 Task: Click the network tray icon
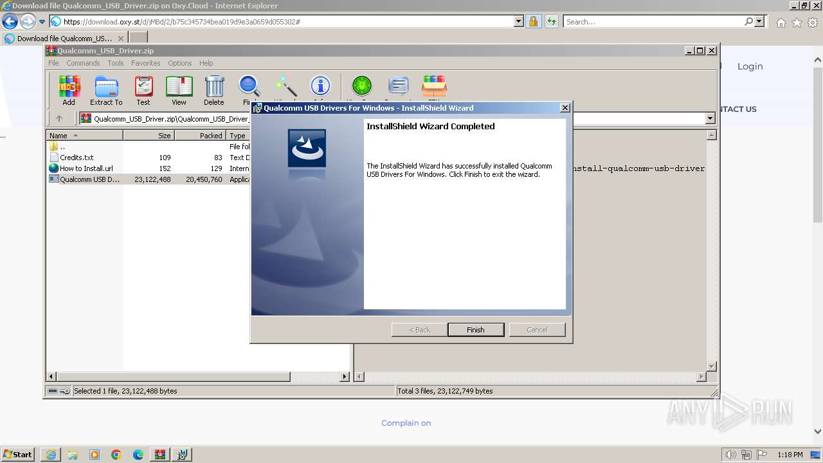746,455
